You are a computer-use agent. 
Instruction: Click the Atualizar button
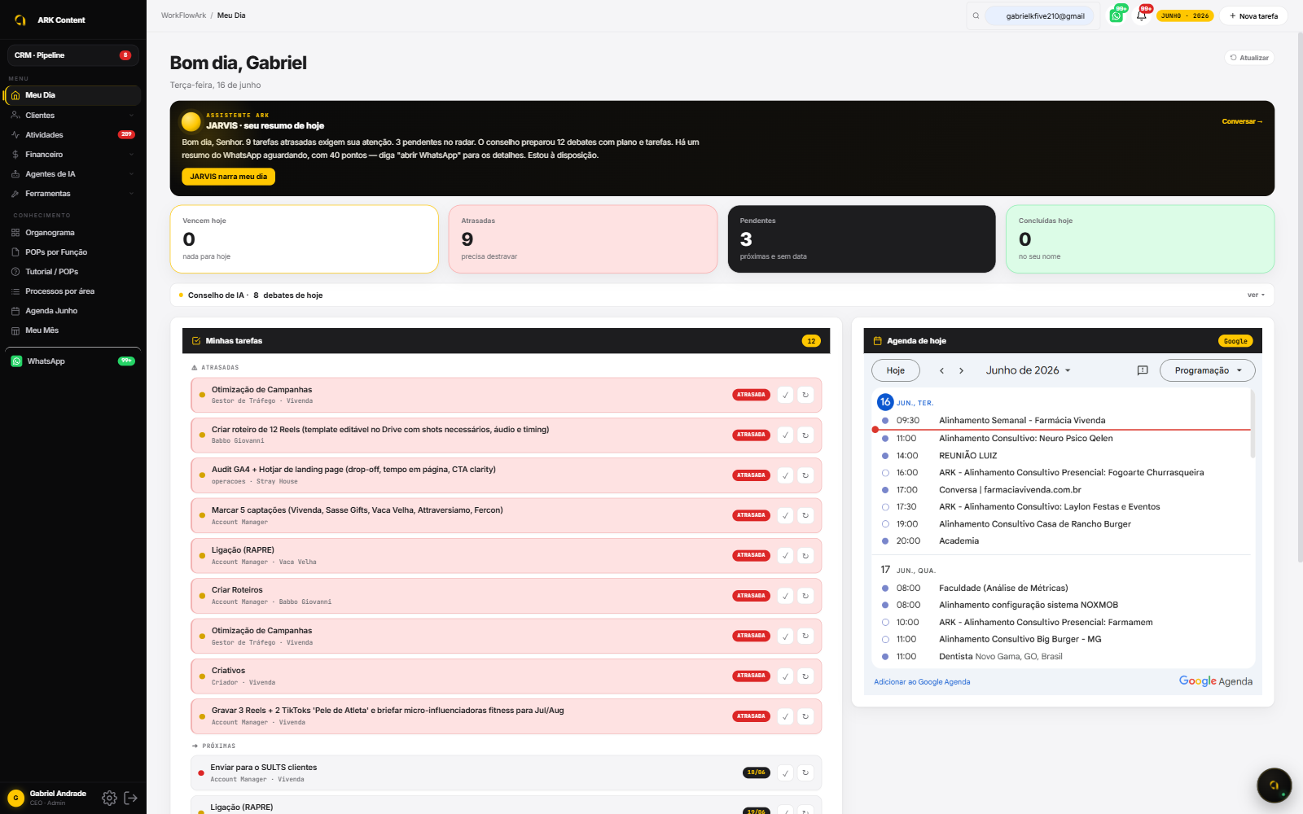point(1249,58)
